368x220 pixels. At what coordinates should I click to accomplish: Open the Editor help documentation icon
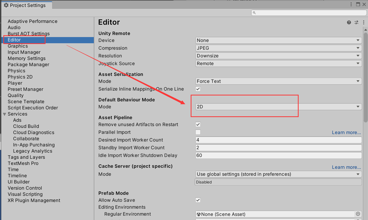[x=349, y=22]
